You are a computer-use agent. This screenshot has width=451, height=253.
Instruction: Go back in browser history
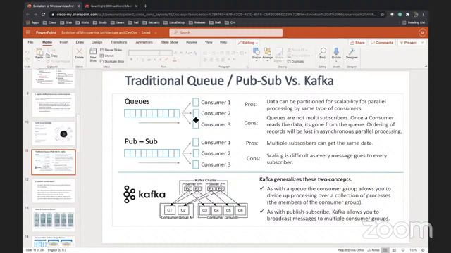(28, 14)
